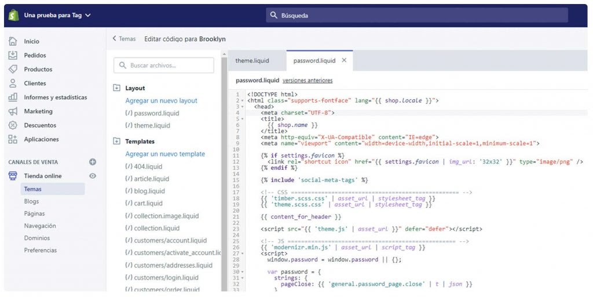Go back to Temas link
This screenshot has width=593, height=298.
(x=124, y=39)
